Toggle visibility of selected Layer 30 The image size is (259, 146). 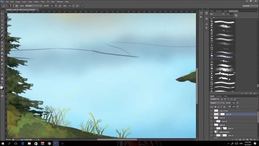pos(211,114)
